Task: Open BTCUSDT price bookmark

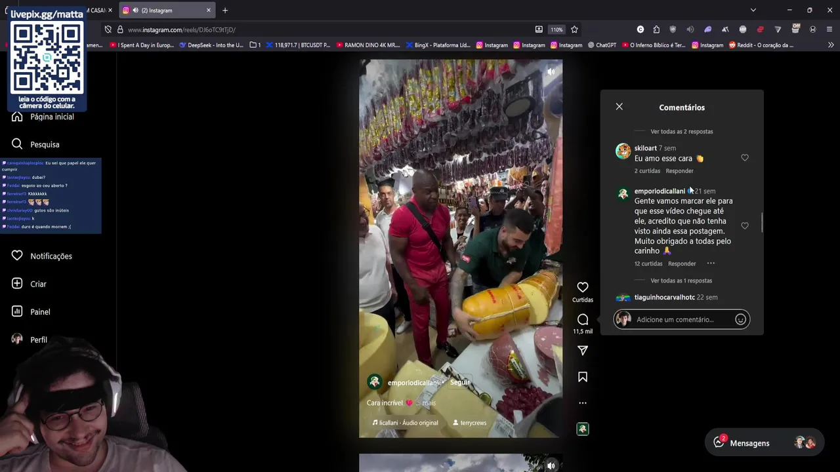Action: click(298, 45)
